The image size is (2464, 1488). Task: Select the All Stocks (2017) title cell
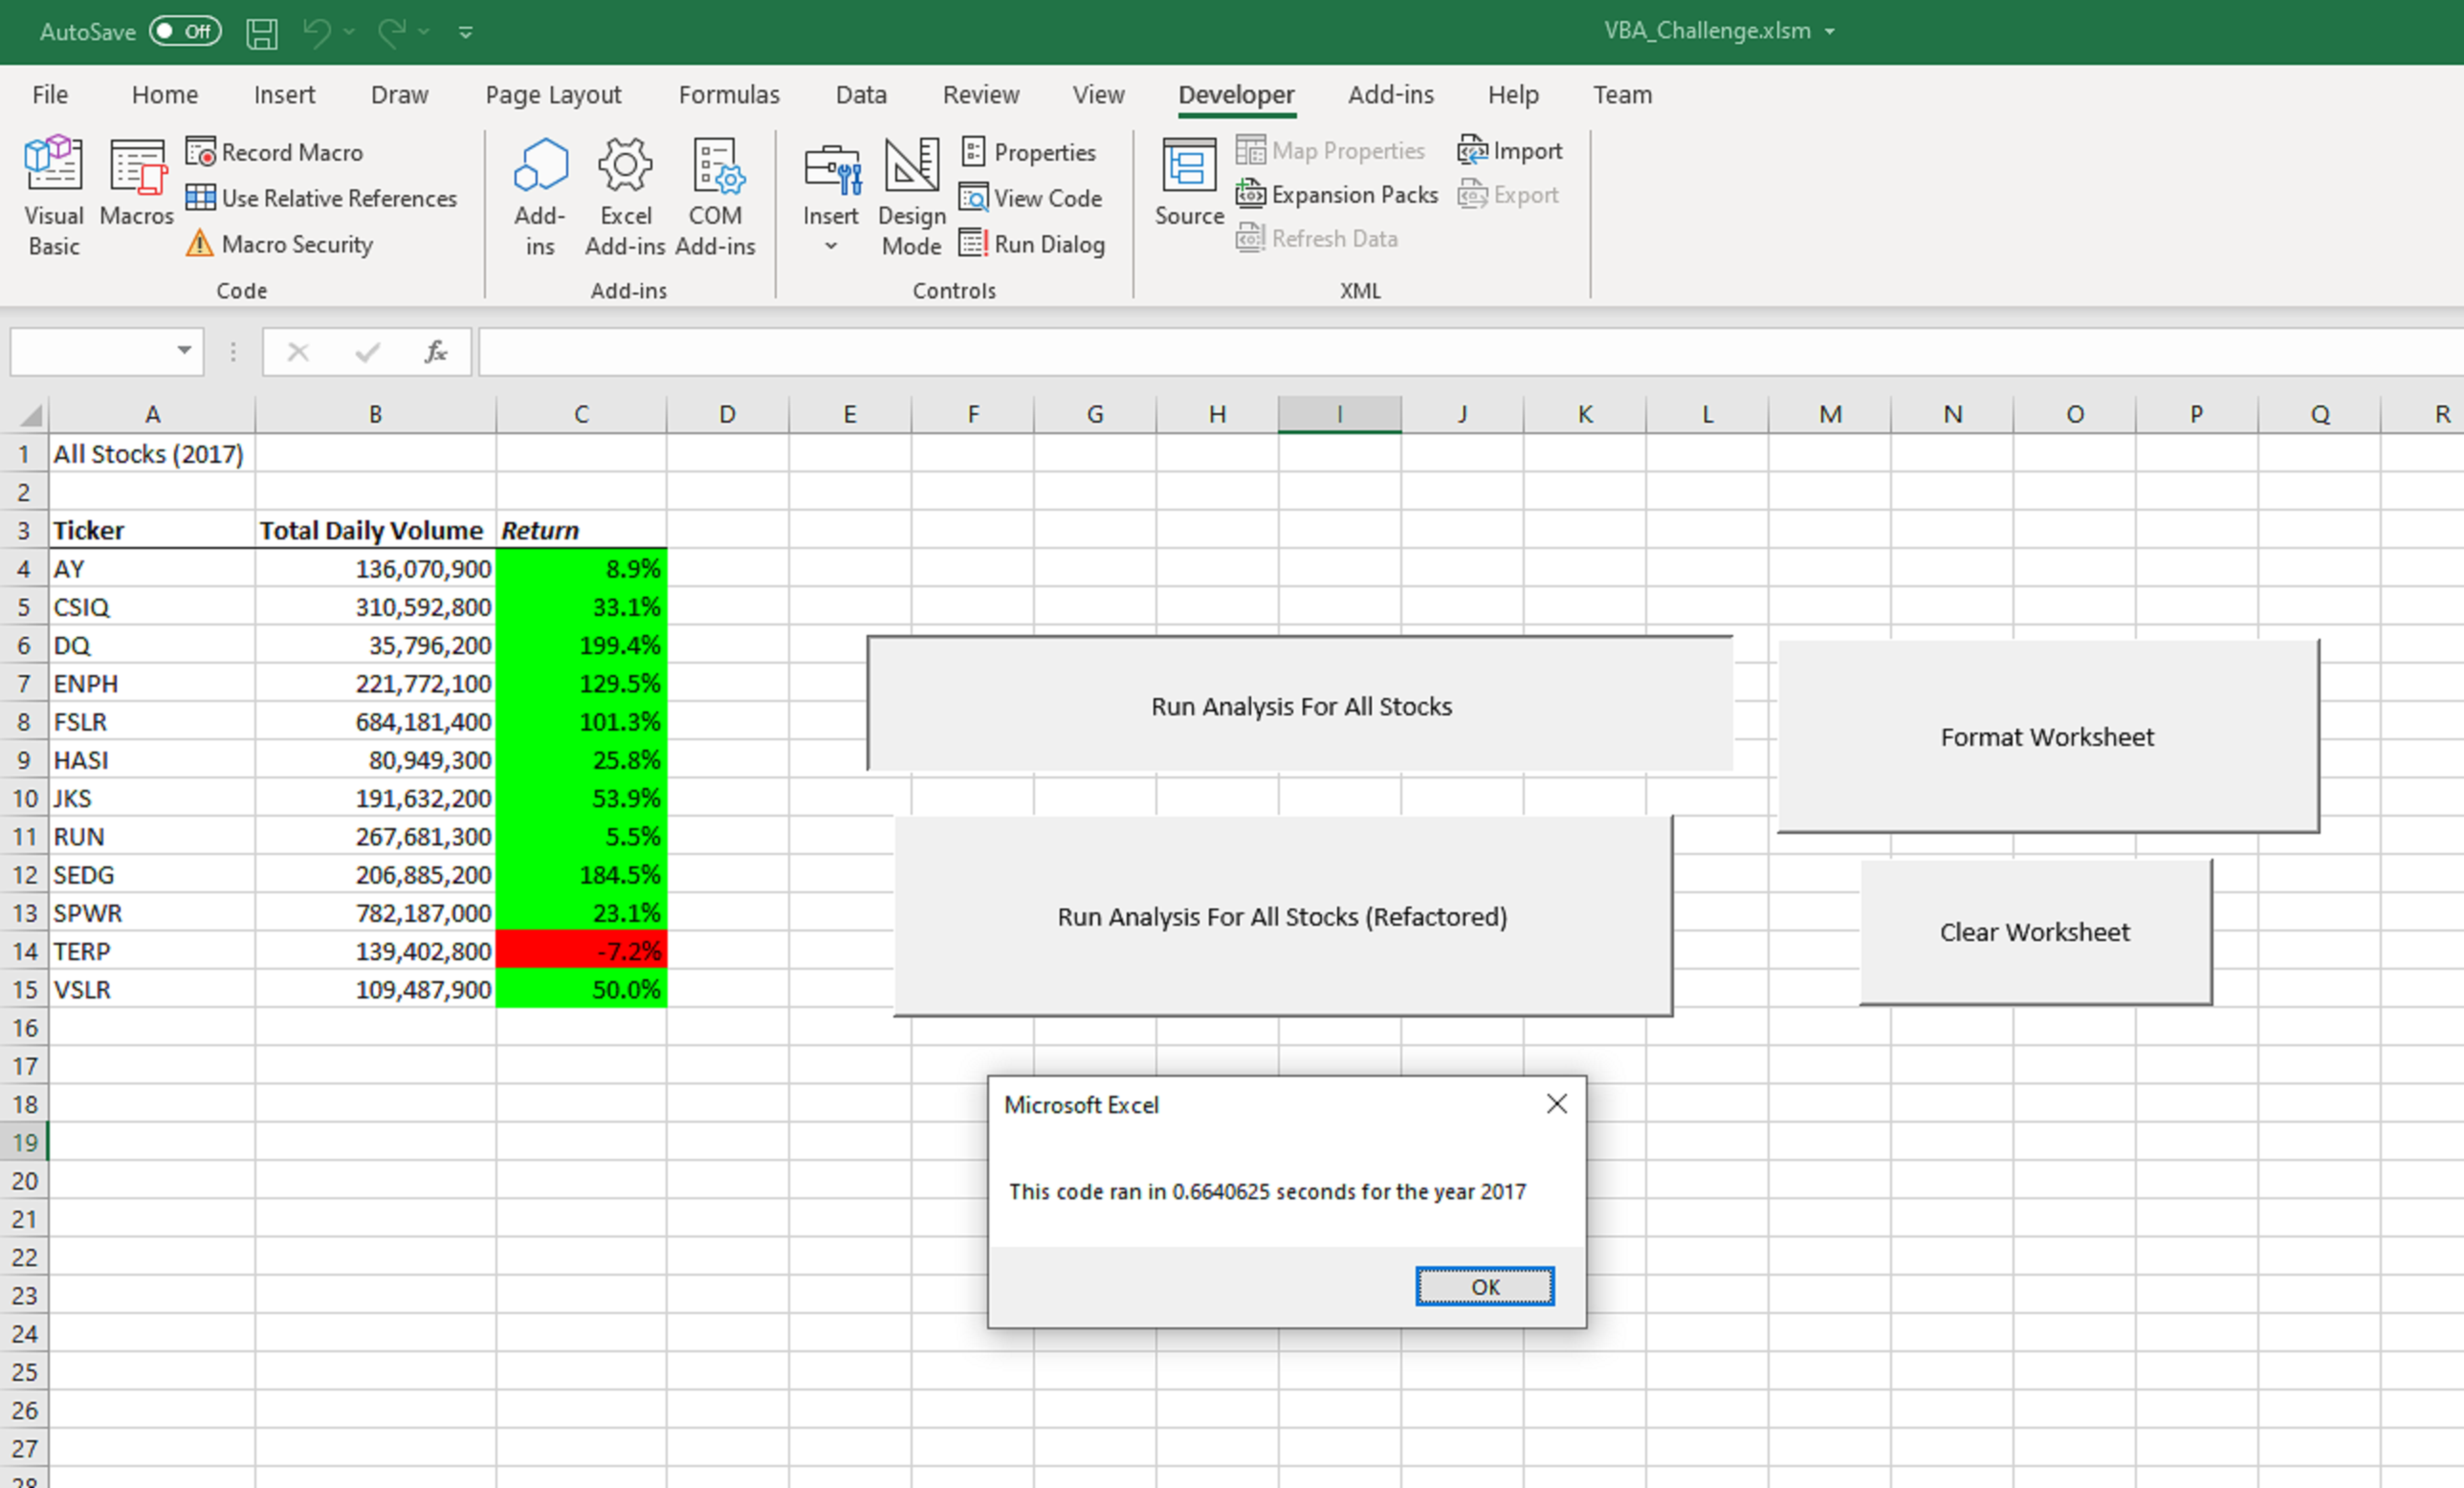coord(152,454)
